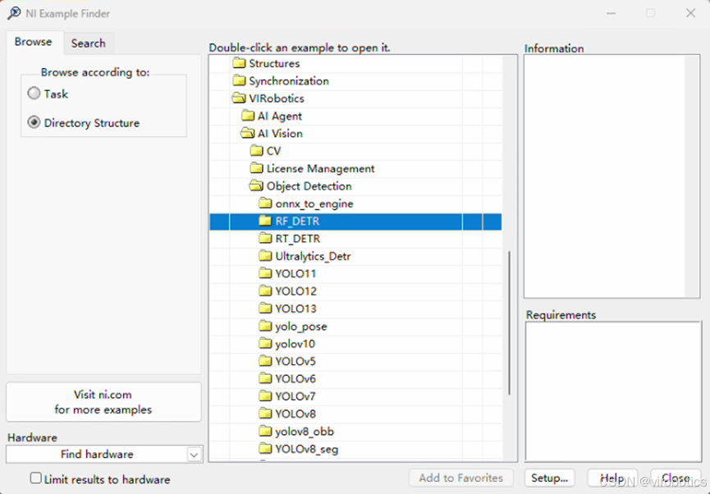Click the AI Agent folder icon
This screenshot has width=710, height=494.
tap(248, 116)
